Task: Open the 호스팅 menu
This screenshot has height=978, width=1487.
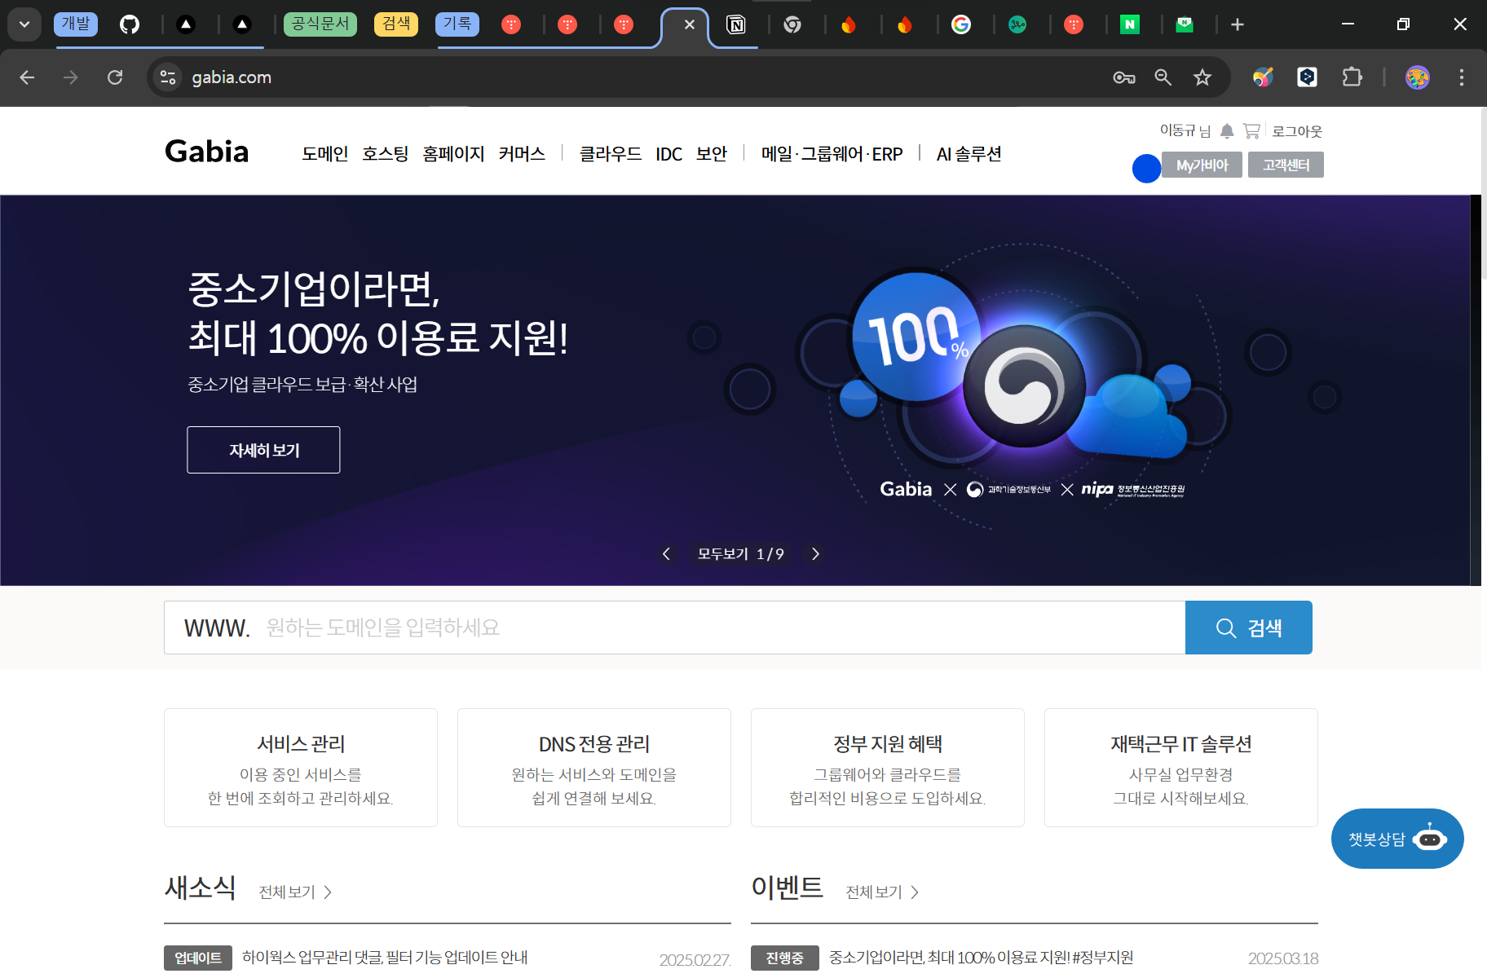Action: (385, 154)
